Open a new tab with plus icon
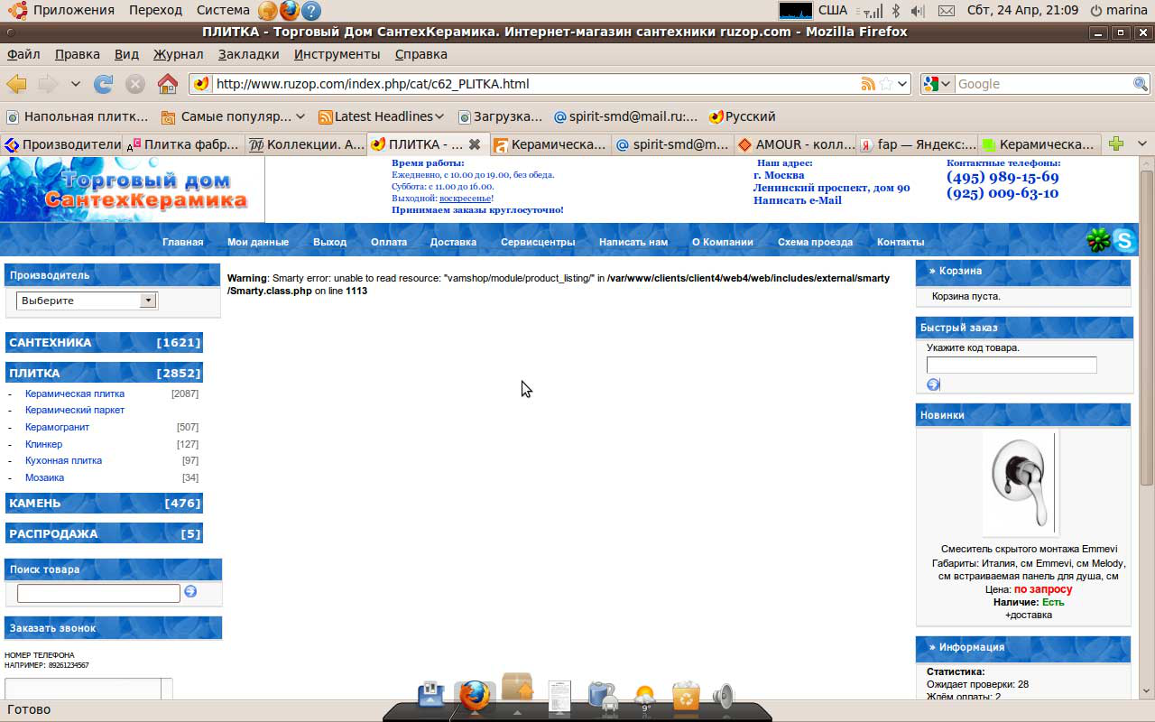The image size is (1155, 722). coord(1116,144)
